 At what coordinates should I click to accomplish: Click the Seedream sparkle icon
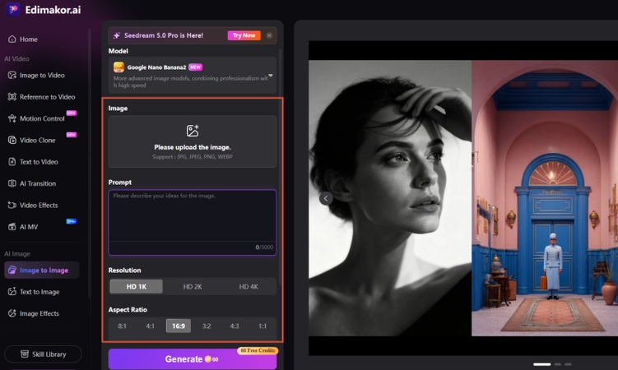[117, 35]
